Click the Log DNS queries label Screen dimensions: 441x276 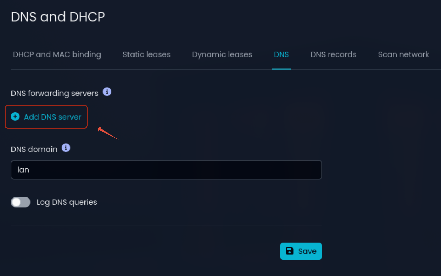click(x=67, y=202)
